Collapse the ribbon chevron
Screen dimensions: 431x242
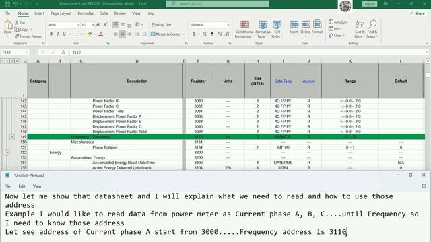tap(426, 44)
